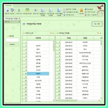Image resolution: width=108 pixels, height=108 pixels.
Task: Select row 9 in 거래처 리스트
Action: click(x=38, y=70)
